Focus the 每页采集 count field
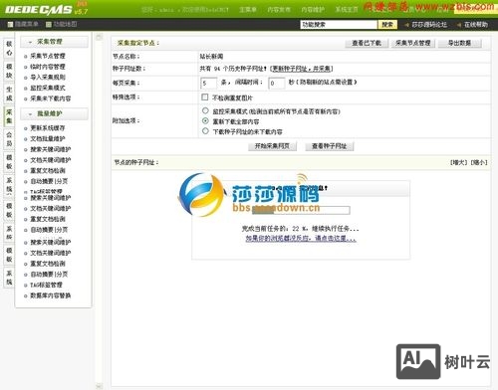Screen dimensions: 498x390 click(x=208, y=84)
